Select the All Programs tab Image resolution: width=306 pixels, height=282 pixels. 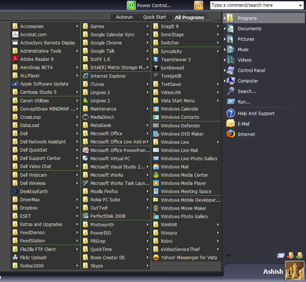coord(189,17)
